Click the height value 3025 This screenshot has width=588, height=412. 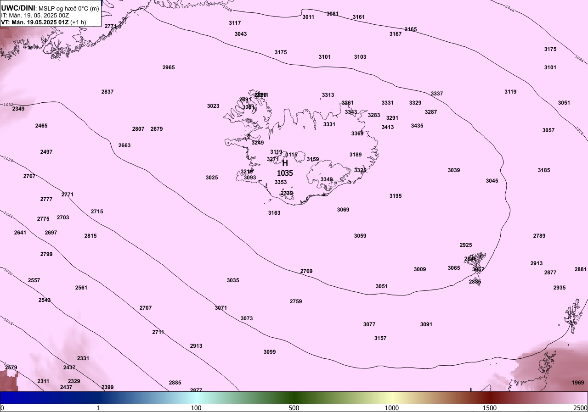(212, 178)
